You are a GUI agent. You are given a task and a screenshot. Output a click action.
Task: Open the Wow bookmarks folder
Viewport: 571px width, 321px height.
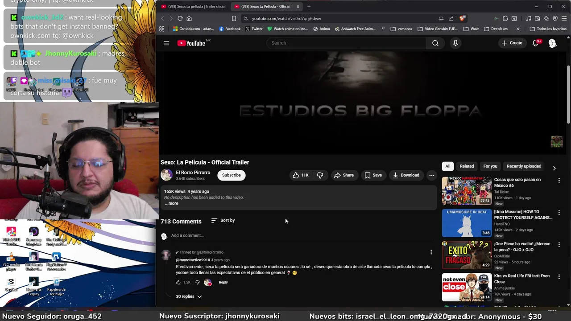coord(471,29)
